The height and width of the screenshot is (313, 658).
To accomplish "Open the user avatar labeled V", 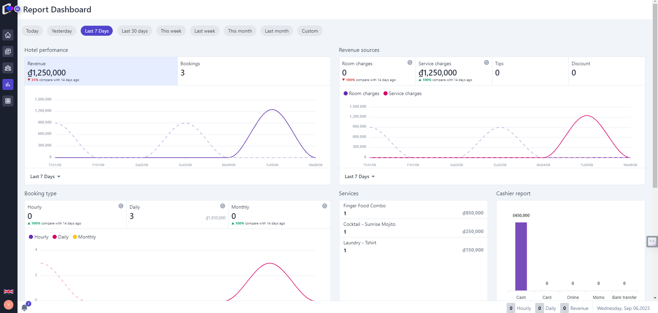I will tap(9, 304).
